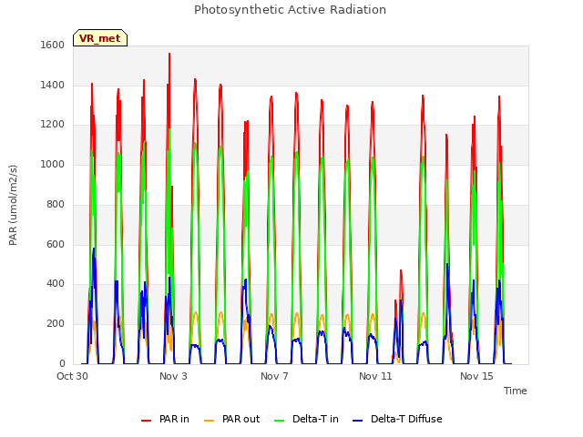Select the 'Delta-T Diffuse' legend label
The width and height of the screenshot is (583, 437).
point(406,419)
